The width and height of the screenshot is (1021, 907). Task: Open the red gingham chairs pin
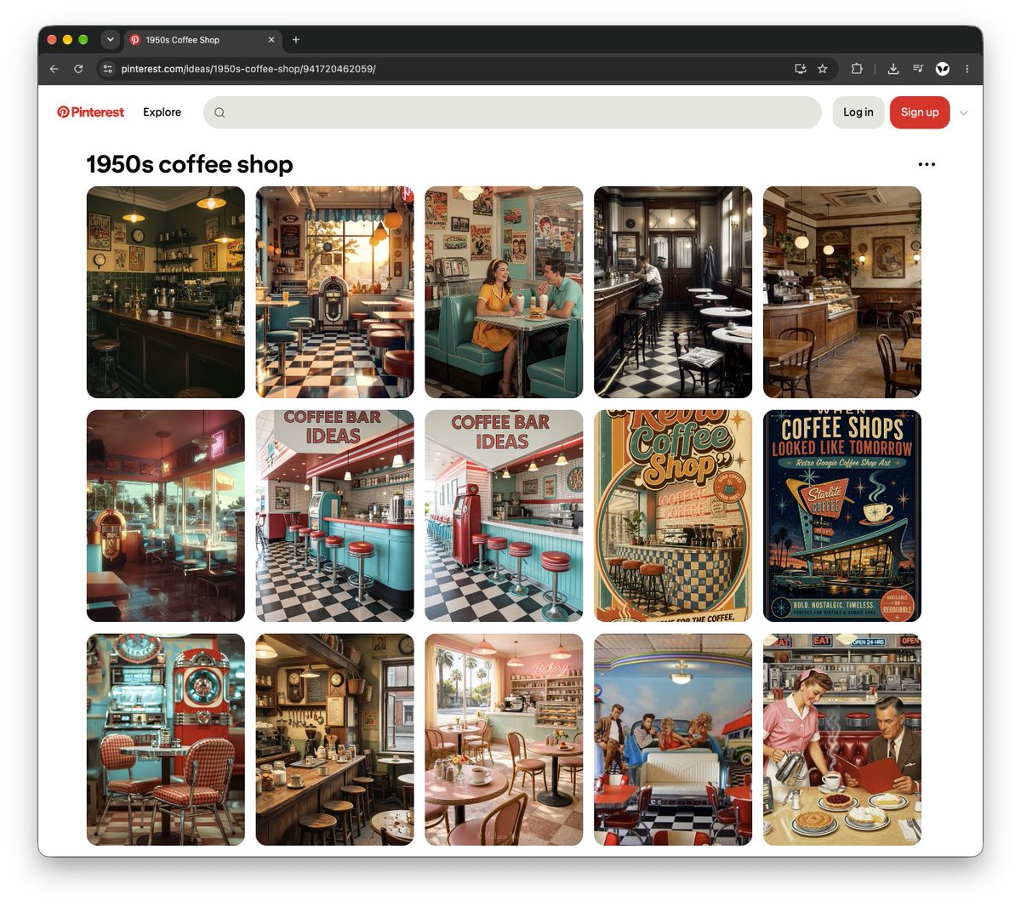(x=165, y=739)
